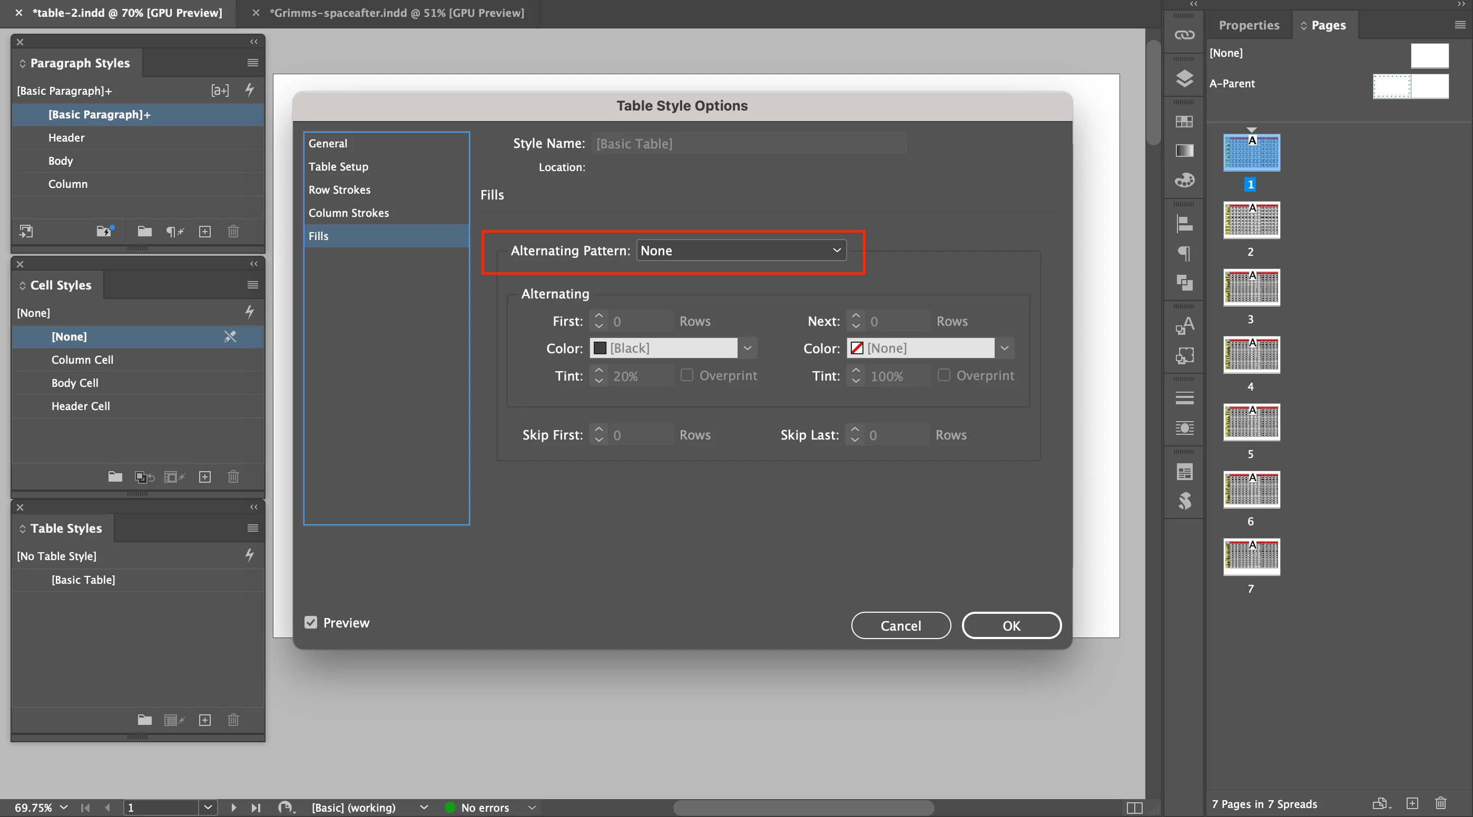This screenshot has width=1473, height=817.
Task: Expand the preflight No errors dropdown
Action: 532,808
